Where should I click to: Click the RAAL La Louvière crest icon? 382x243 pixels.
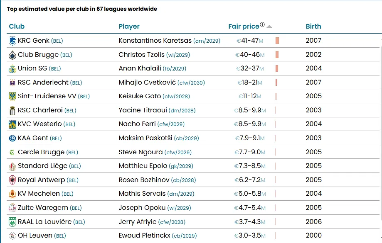coord(12,222)
